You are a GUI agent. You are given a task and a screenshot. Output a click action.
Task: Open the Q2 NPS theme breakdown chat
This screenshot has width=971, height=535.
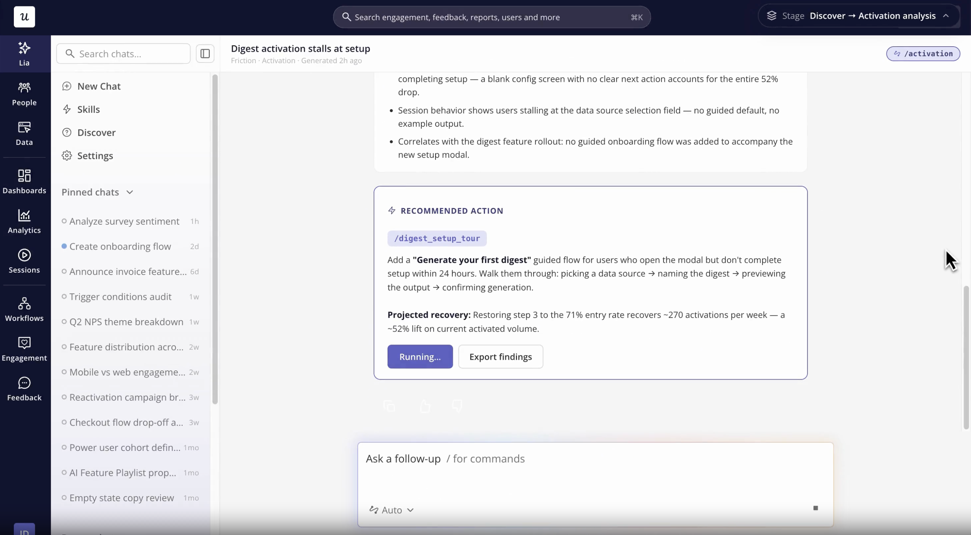point(130,322)
